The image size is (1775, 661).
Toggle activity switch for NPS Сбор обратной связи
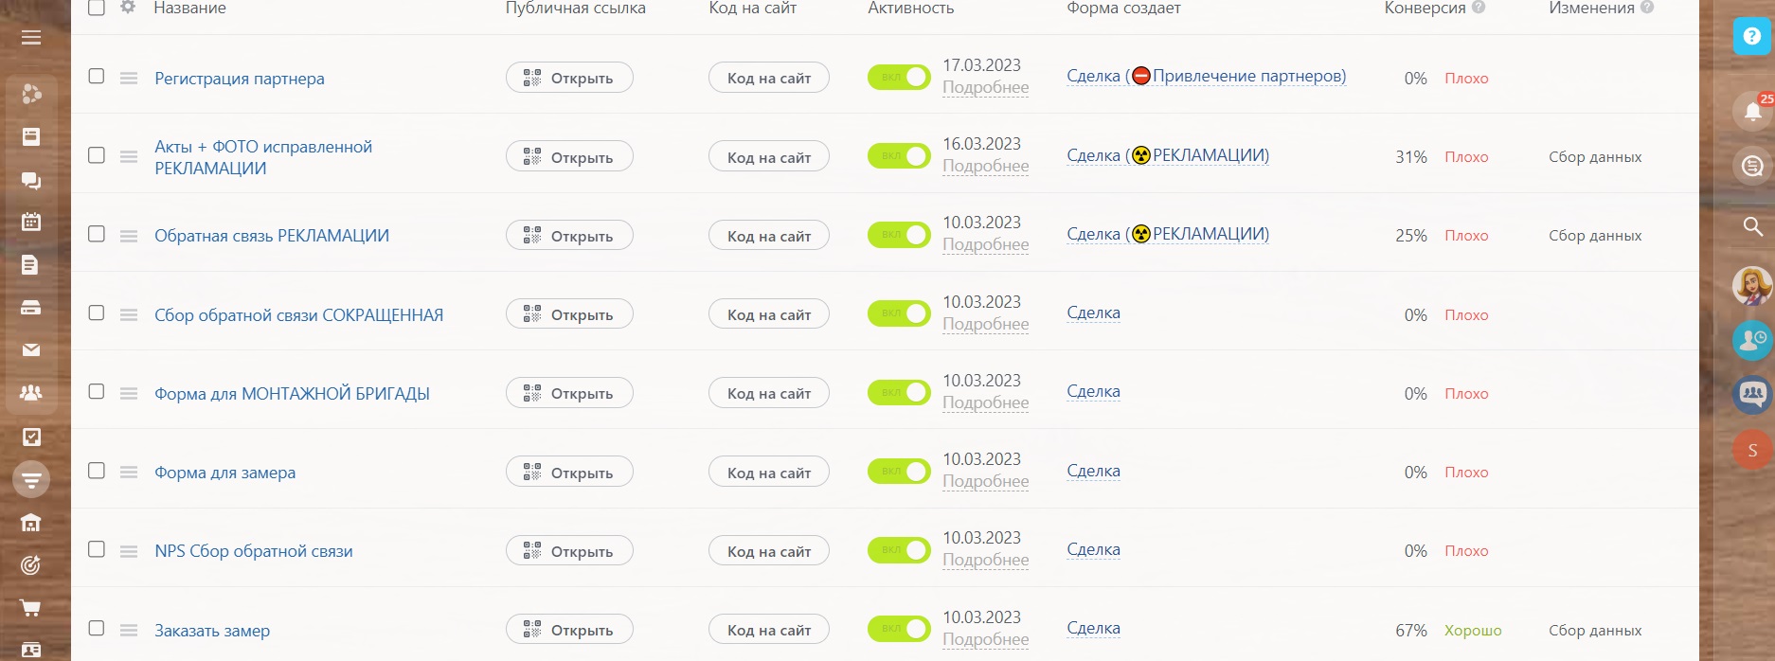coord(899,550)
